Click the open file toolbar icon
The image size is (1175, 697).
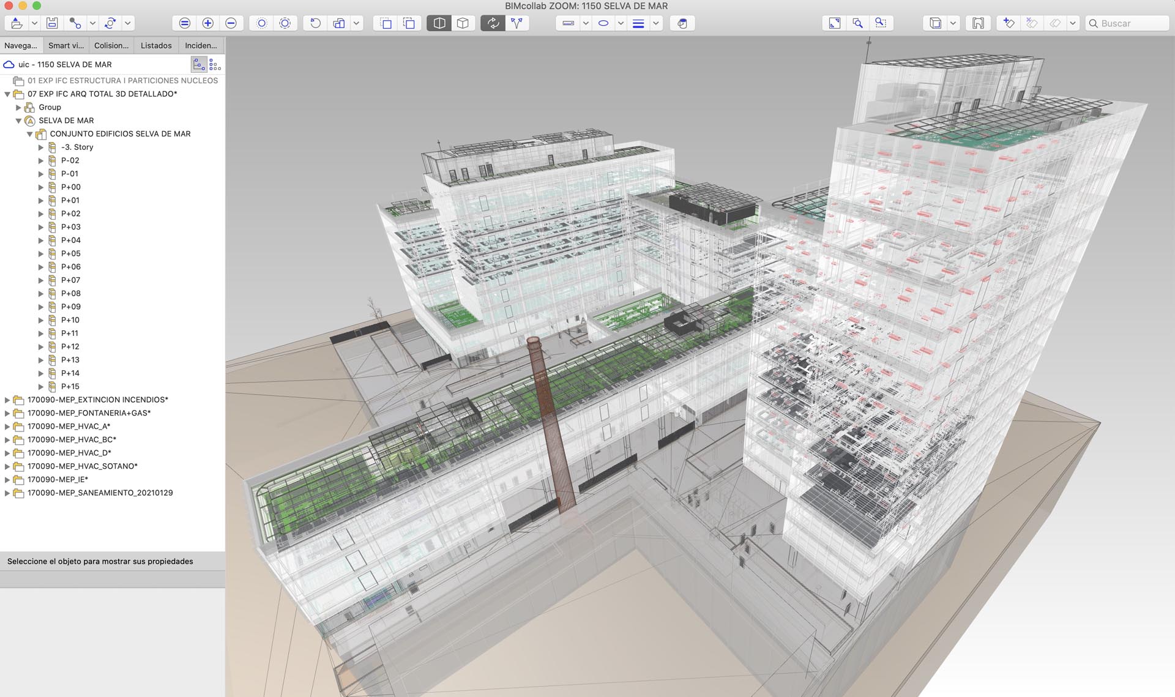coord(17,23)
